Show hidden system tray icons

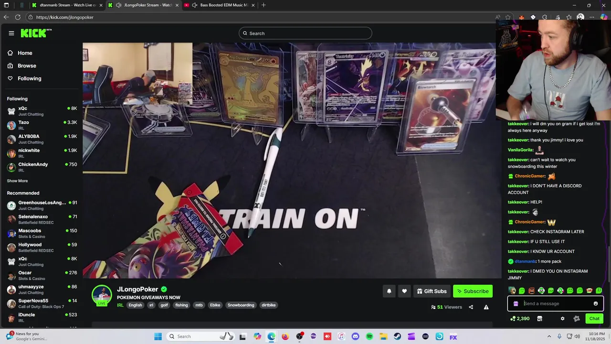(x=549, y=336)
